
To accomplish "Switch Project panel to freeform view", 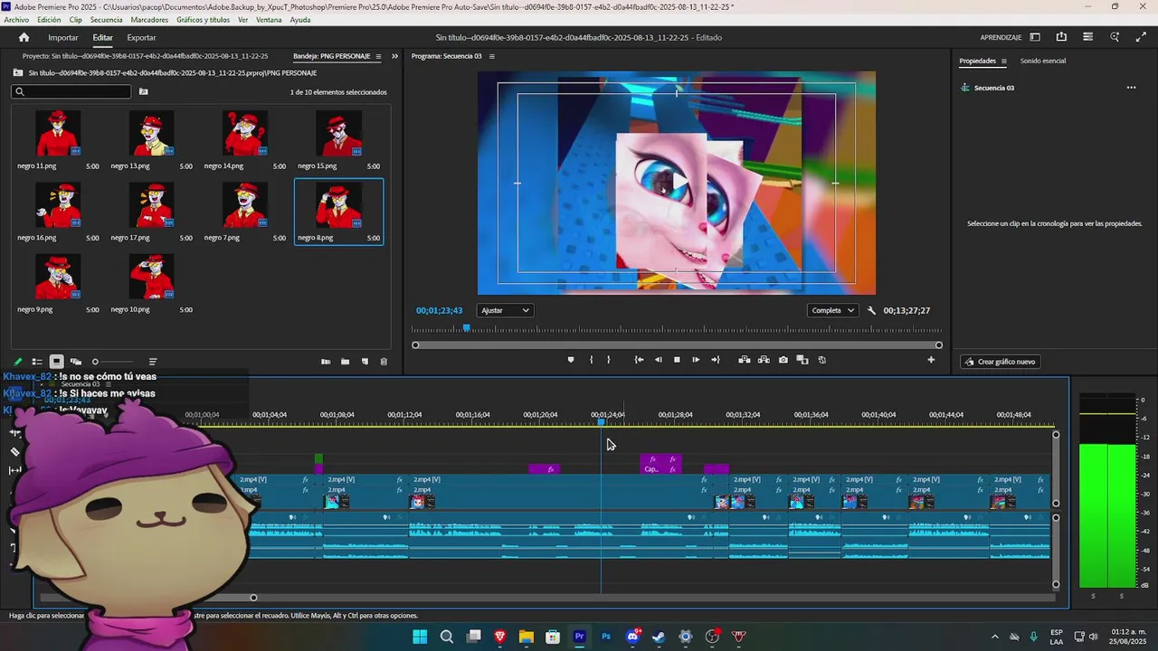I will pyautogui.click(x=76, y=362).
